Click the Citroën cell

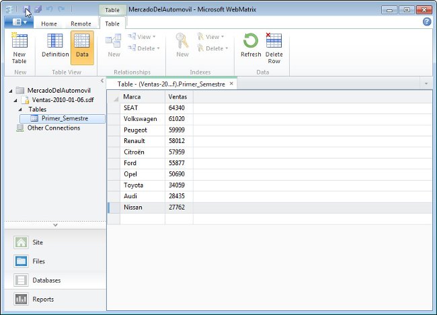tap(143, 152)
